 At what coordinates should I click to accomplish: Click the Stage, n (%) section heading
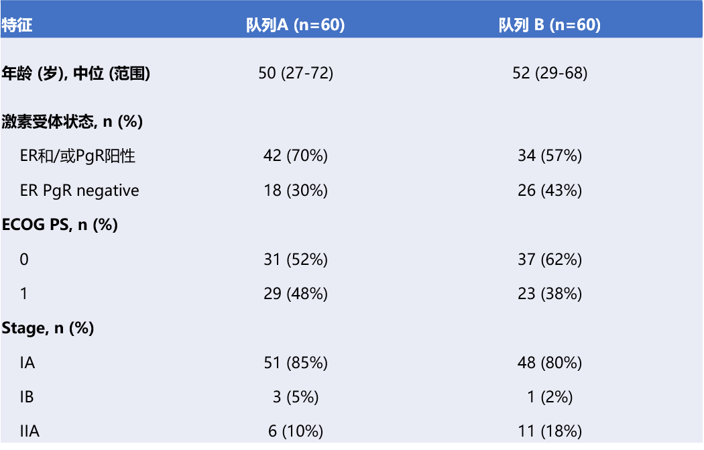pyautogui.click(x=48, y=328)
